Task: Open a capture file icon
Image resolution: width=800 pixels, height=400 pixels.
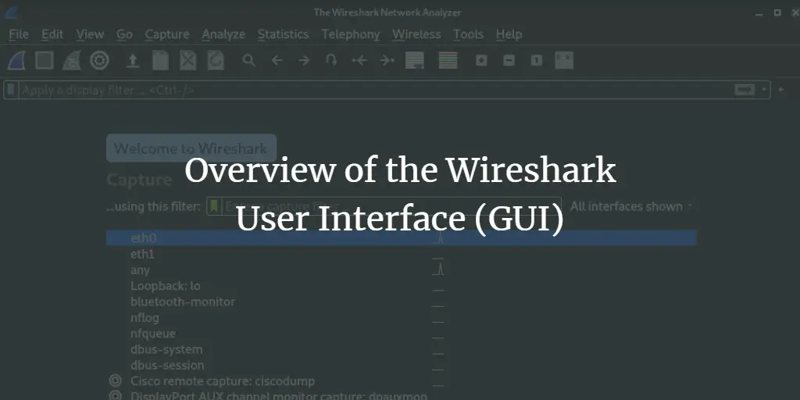Action: tap(133, 61)
